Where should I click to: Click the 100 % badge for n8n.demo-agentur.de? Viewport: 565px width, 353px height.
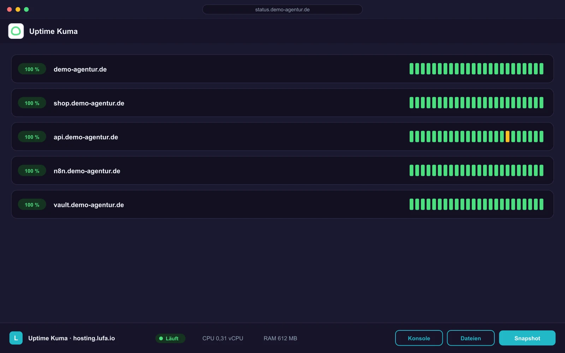pos(32,171)
